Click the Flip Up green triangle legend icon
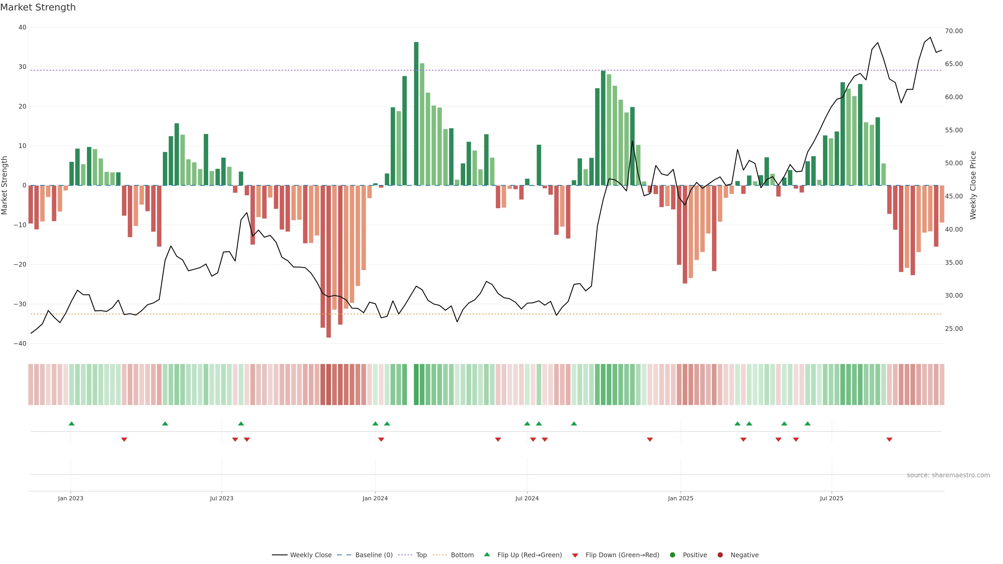 point(487,554)
